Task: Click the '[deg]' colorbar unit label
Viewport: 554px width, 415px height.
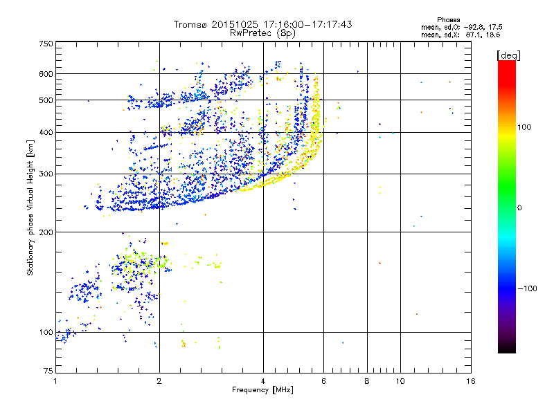Action: [508, 55]
